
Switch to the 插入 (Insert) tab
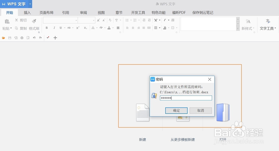[x=27, y=13]
